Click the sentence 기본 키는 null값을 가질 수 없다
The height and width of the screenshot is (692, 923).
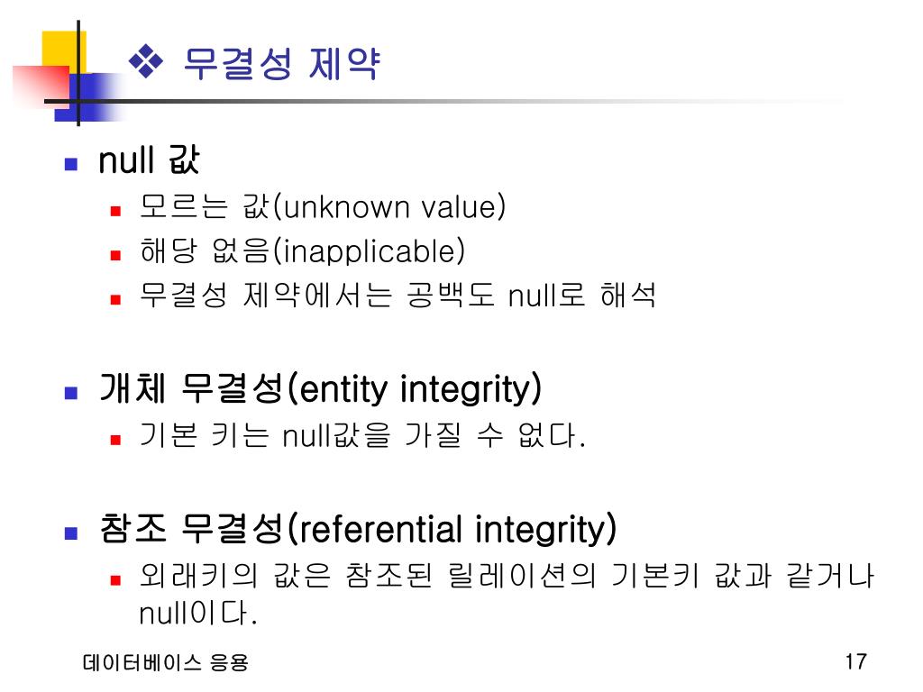362,435
